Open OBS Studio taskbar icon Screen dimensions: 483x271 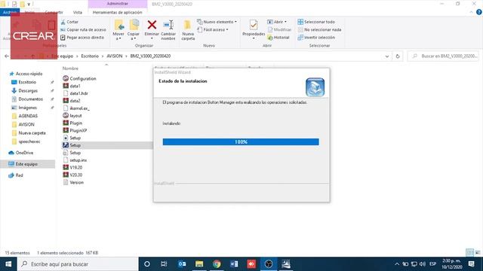tap(269, 264)
